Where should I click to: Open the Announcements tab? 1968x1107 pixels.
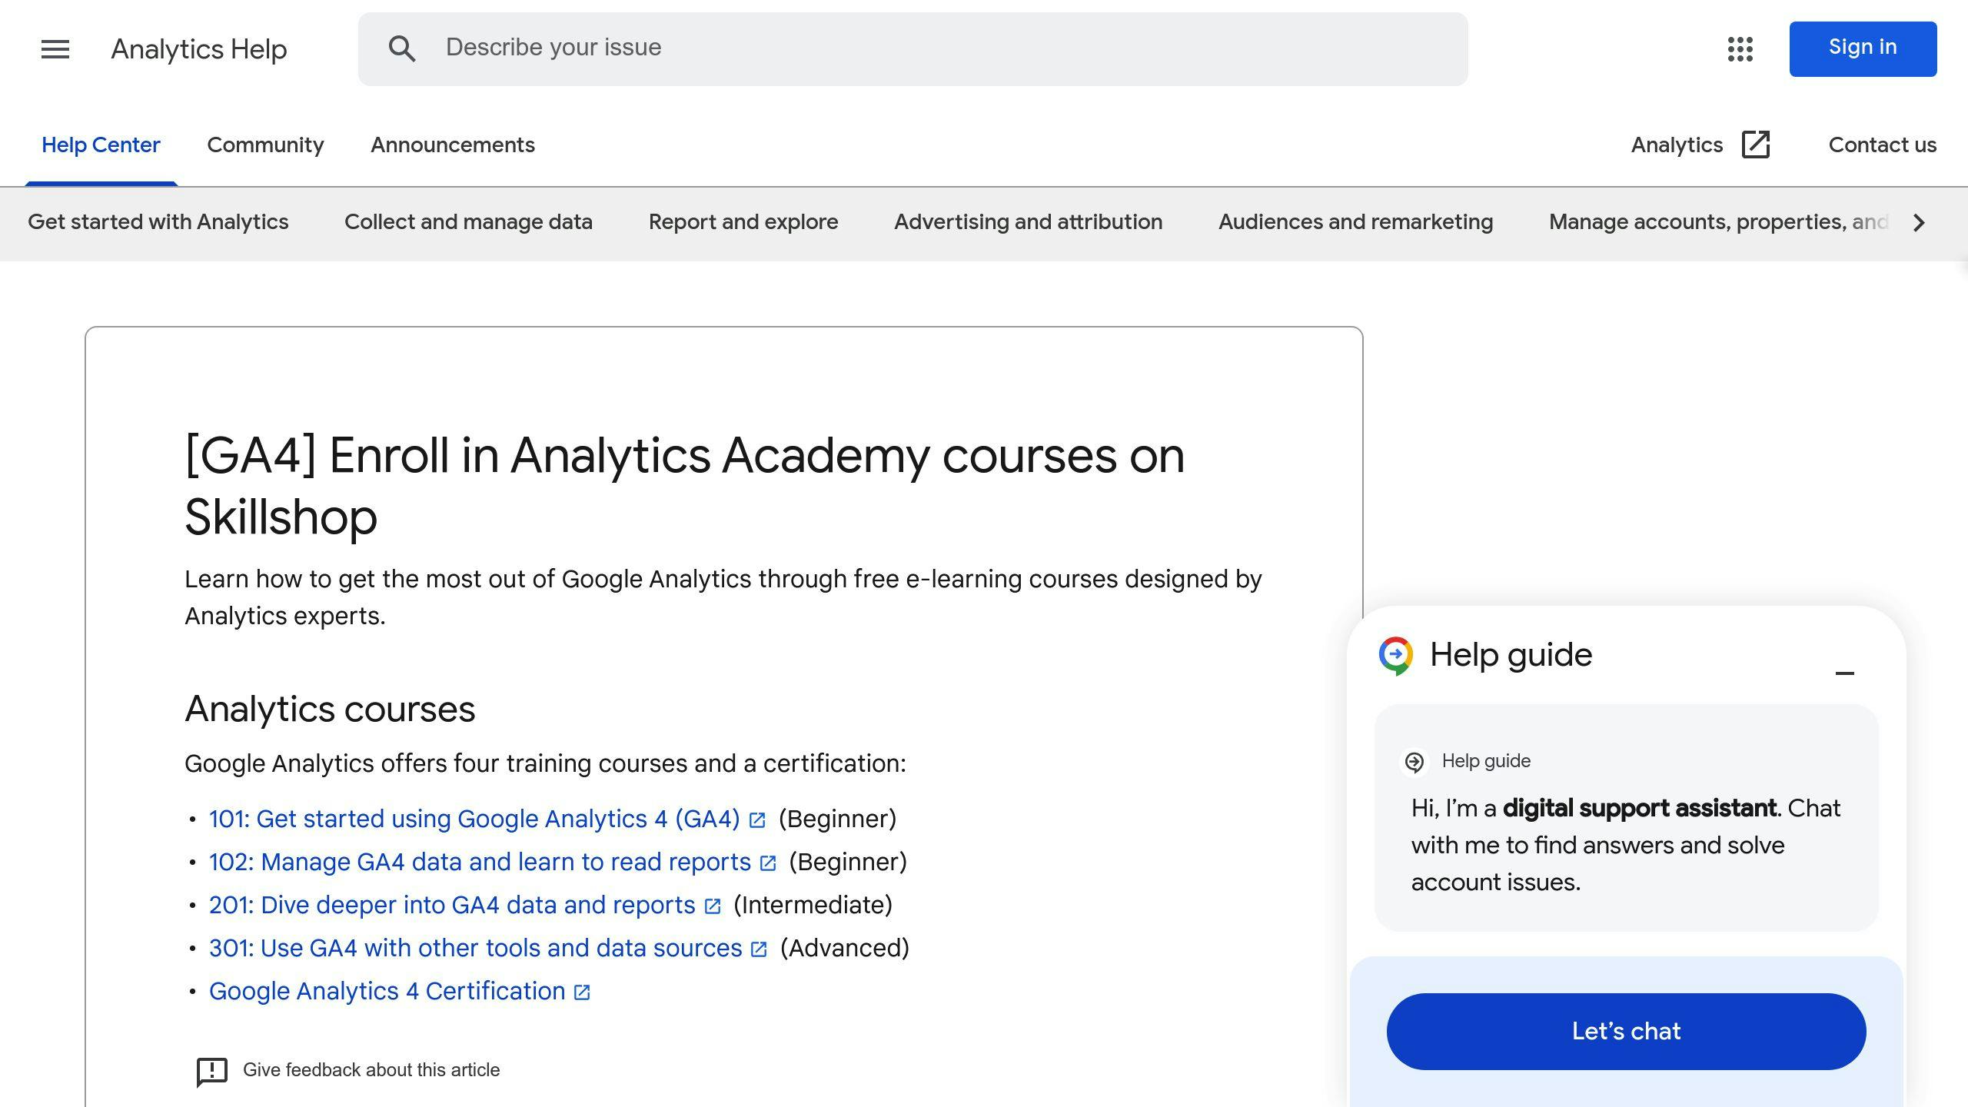(453, 145)
